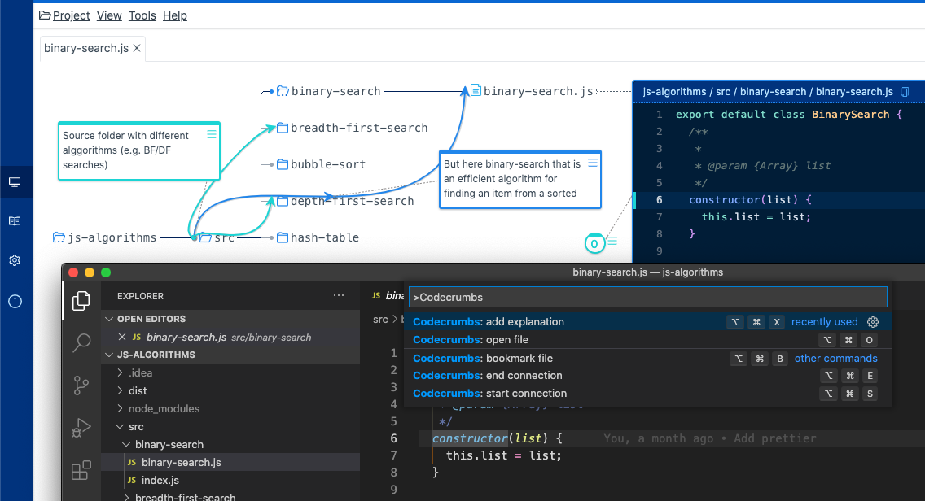The height and width of the screenshot is (501, 925).
Task: Click the info icon in left sidebar
Action: pos(15,301)
